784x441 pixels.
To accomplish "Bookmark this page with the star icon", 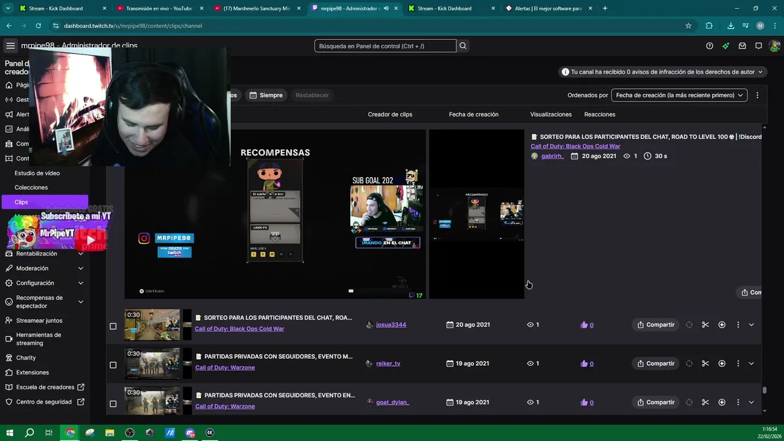I will pyautogui.click(x=688, y=26).
